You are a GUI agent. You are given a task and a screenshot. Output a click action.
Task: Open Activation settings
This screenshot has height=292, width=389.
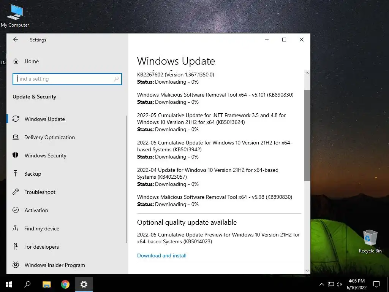67,210
